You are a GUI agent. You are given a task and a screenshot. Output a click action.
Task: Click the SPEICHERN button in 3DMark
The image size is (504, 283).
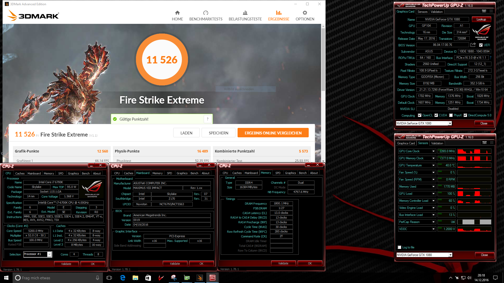tap(218, 133)
